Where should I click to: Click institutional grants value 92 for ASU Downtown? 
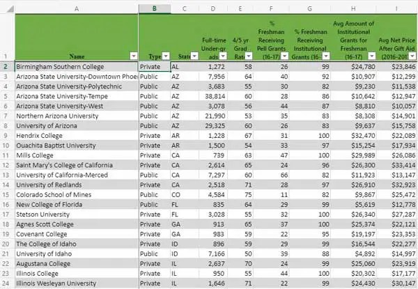point(309,77)
